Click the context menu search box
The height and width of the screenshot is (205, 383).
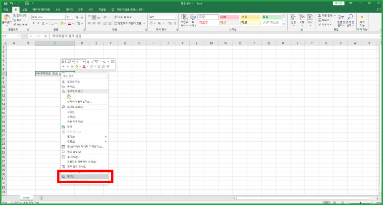coord(85,76)
